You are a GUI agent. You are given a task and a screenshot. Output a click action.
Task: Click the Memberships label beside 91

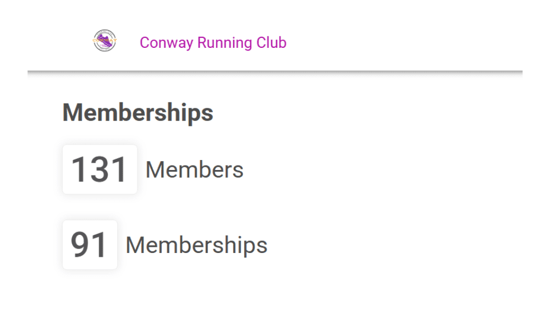pos(196,245)
